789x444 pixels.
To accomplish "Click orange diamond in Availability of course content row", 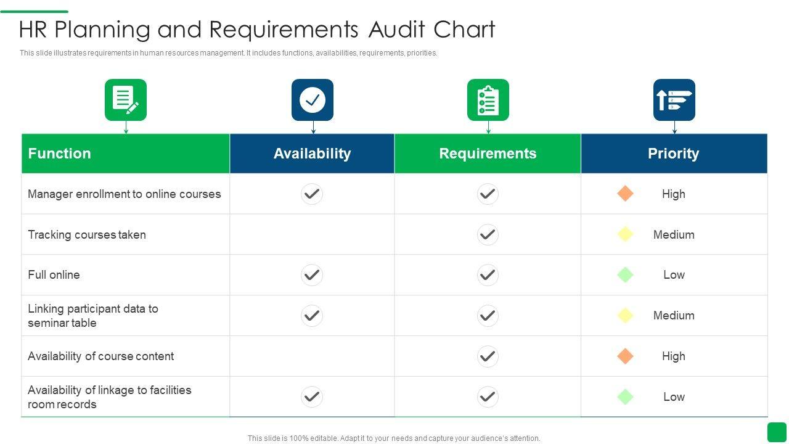I will 625,356.
